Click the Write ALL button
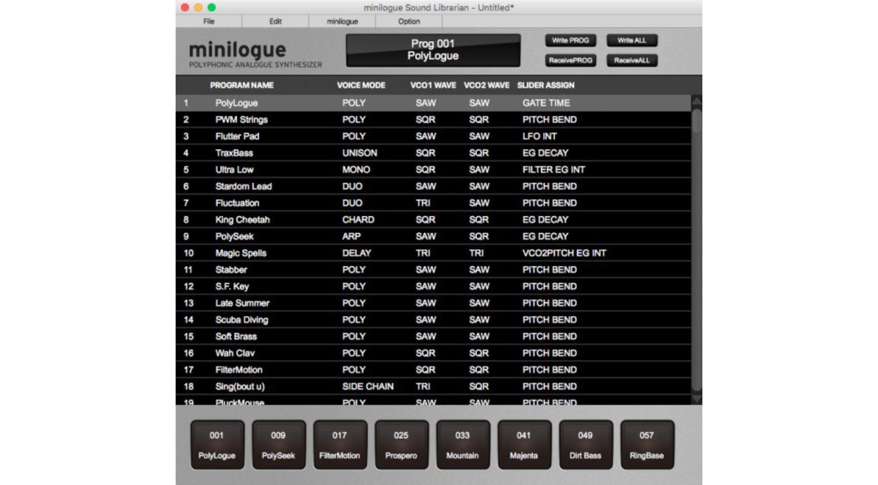The image size is (878, 485). (x=632, y=41)
